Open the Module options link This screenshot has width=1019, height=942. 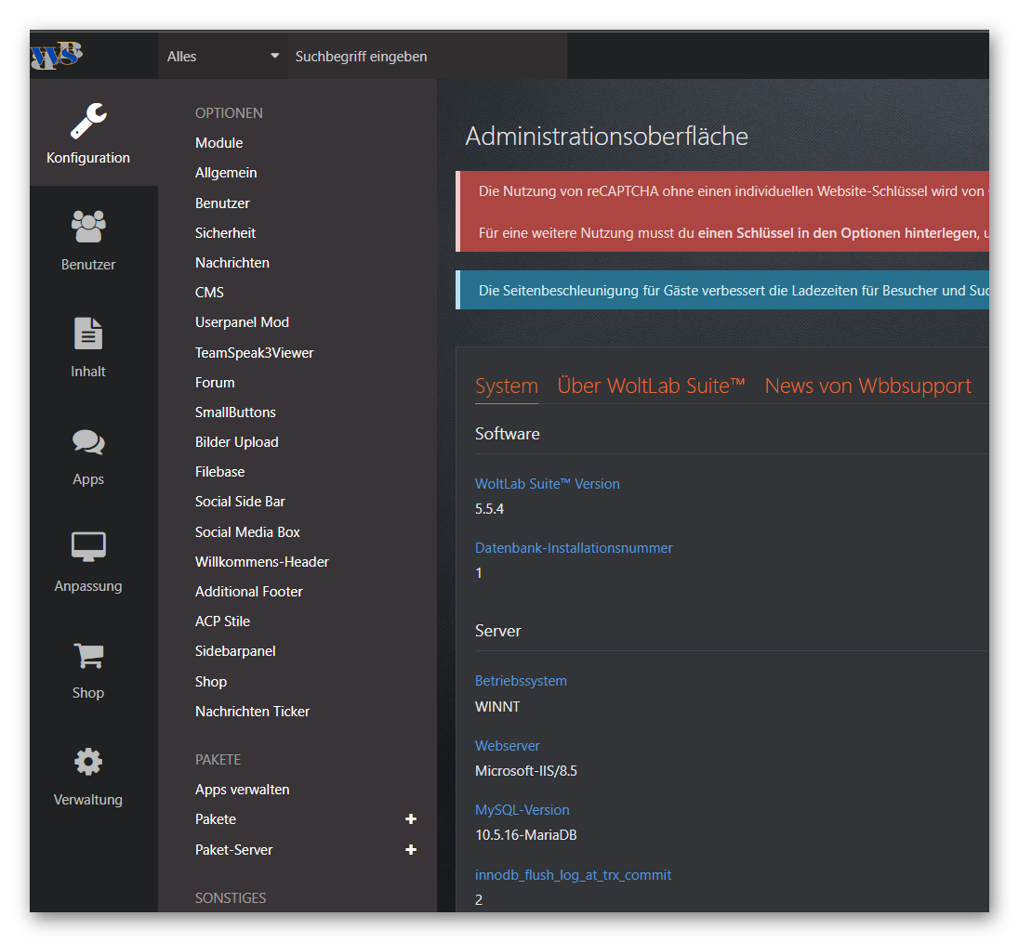[218, 143]
